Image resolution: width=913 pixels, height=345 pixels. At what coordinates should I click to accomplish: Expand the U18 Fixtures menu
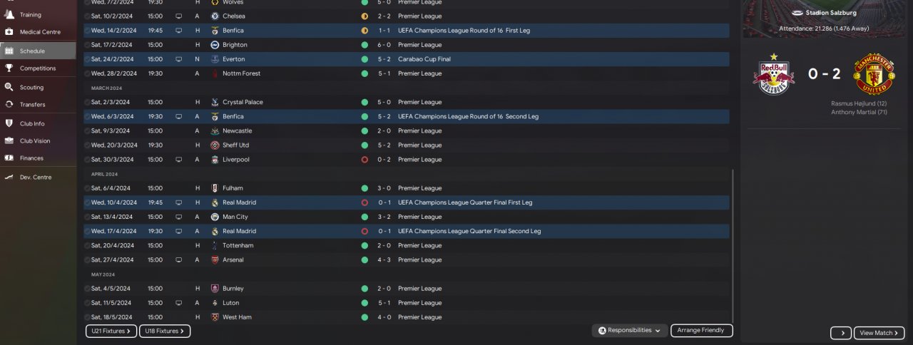coord(164,331)
